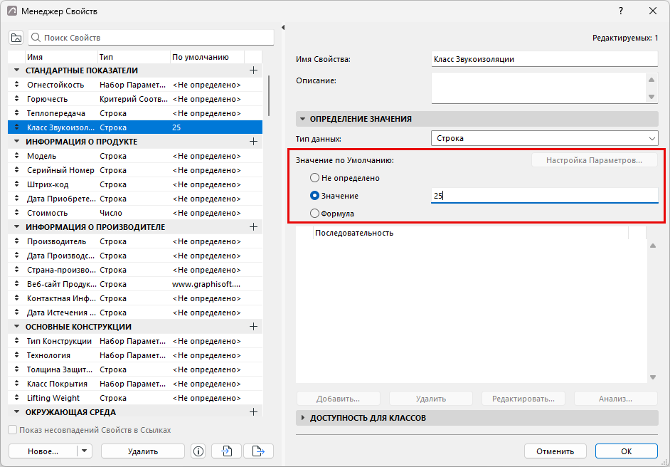Screen dimensions: 670x467
Task: Expand ДОСТУПНОСТЬ ДЛЯ КЛАССОВ section
Action: (x=303, y=418)
